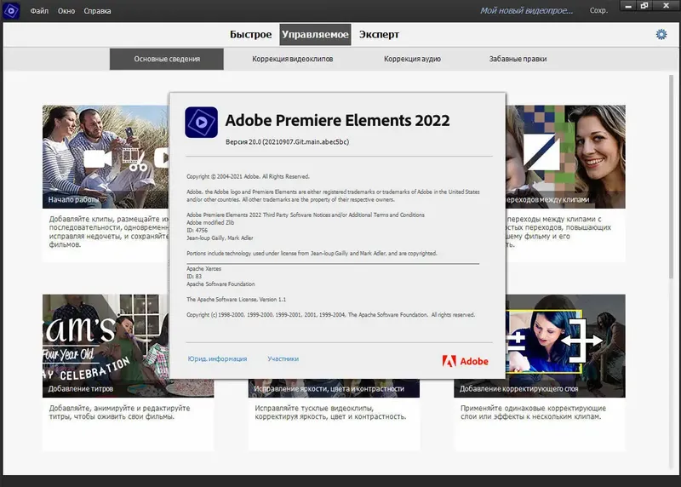Image resolution: width=681 pixels, height=487 pixels.
Task: Open the Участники link
Action: (x=283, y=358)
